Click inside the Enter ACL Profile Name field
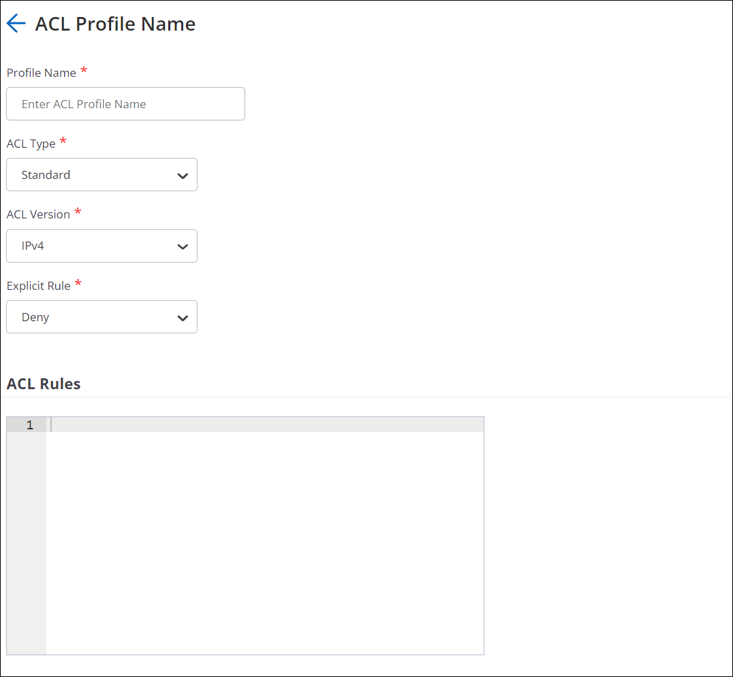The image size is (733, 677). point(125,103)
